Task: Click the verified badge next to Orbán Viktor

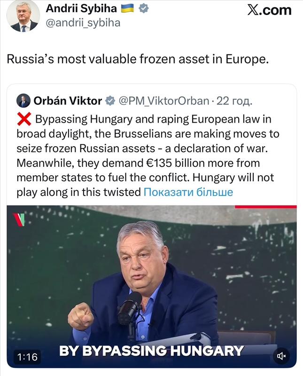Action: (x=110, y=101)
